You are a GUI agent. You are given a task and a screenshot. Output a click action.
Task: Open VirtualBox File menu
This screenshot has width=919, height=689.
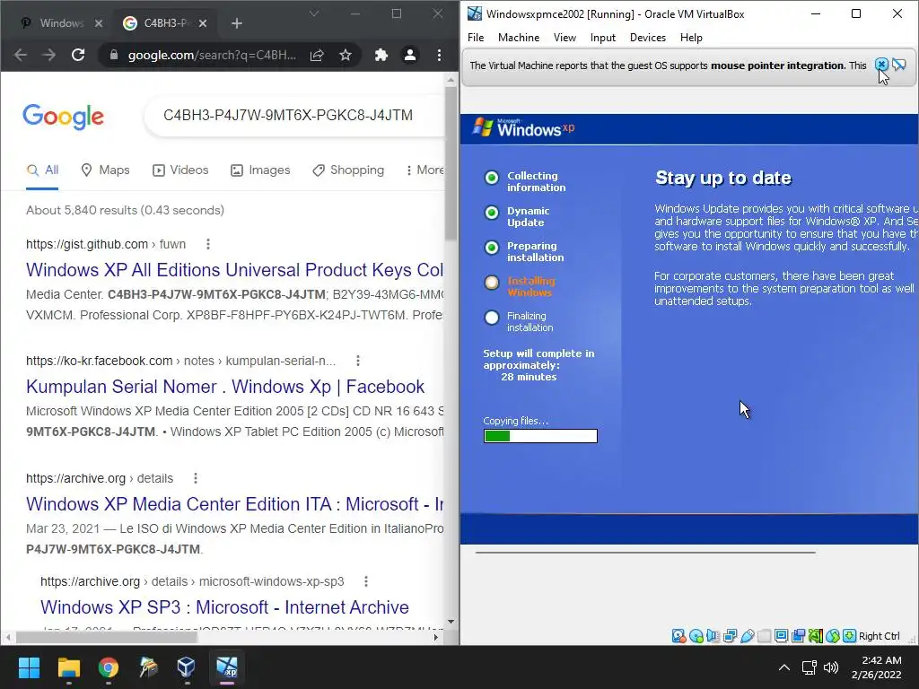pos(476,38)
